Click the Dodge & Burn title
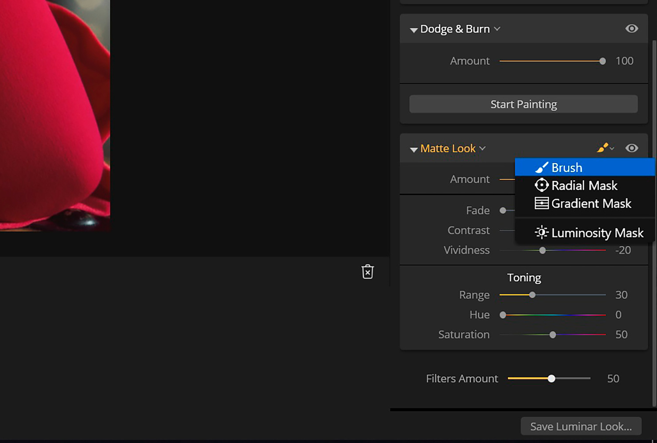Screen dimensions: 657x443 455,29
